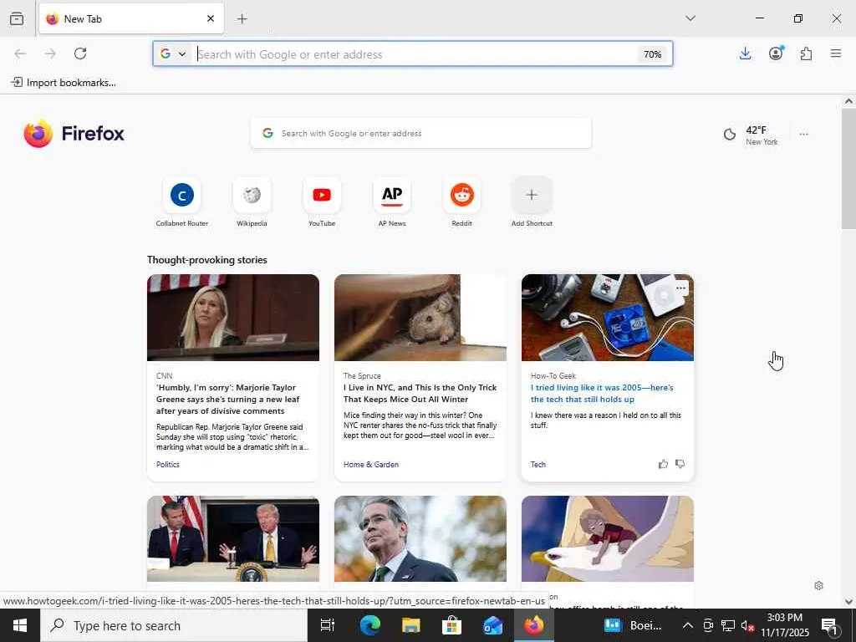This screenshot has width=856, height=642.
Task: Open the Firefox account menu
Action: [x=776, y=53]
